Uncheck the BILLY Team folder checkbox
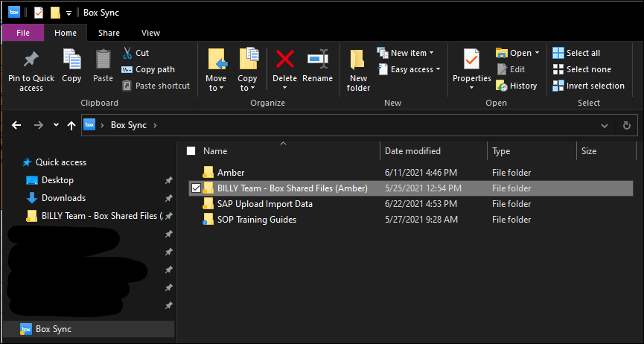The image size is (644, 344). (x=197, y=188)
